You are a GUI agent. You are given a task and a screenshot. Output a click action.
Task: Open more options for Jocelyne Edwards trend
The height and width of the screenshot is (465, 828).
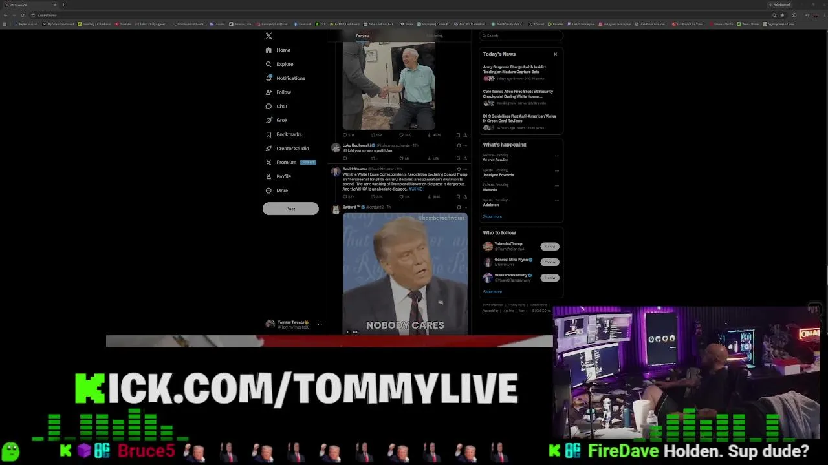click(557, 170)
